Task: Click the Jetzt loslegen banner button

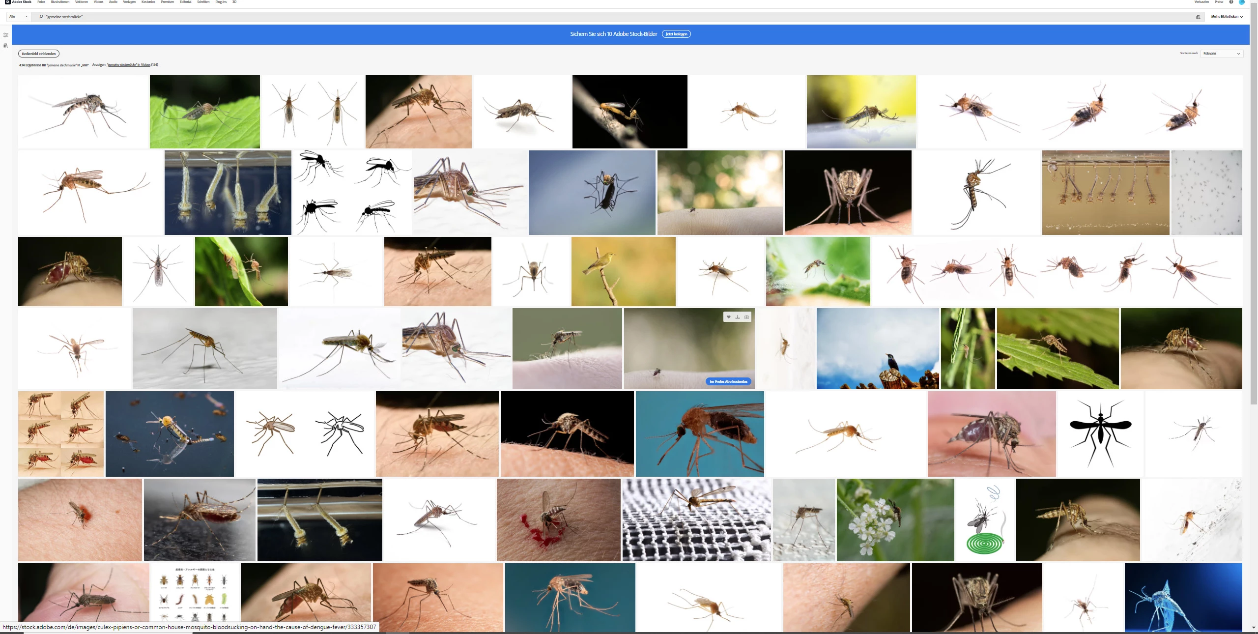Action: pos(676,34)
